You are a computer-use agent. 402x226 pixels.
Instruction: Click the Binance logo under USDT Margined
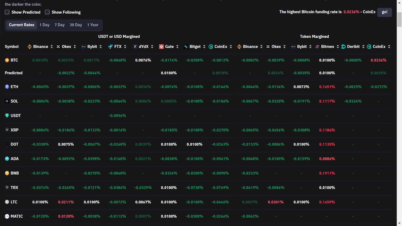click(30, 47)
